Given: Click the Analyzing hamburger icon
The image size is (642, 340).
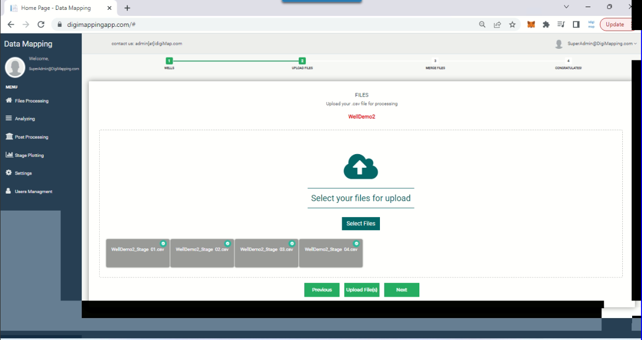Looking at the screenshot, I should tap(9, 118).
